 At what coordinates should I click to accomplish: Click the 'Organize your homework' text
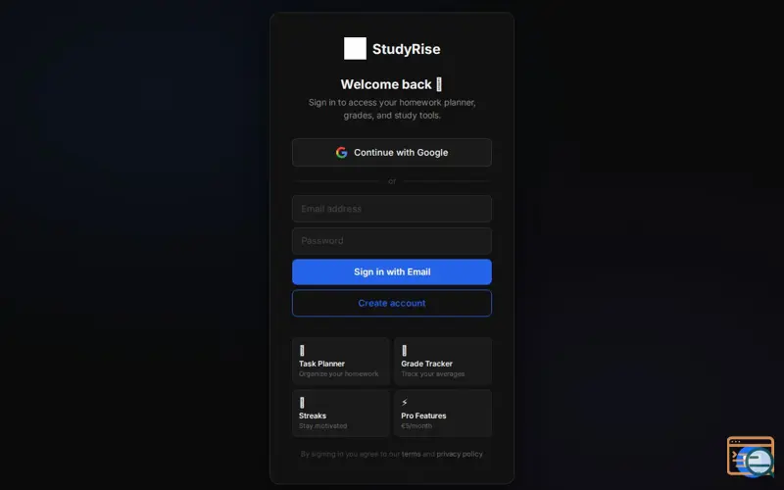338,374
